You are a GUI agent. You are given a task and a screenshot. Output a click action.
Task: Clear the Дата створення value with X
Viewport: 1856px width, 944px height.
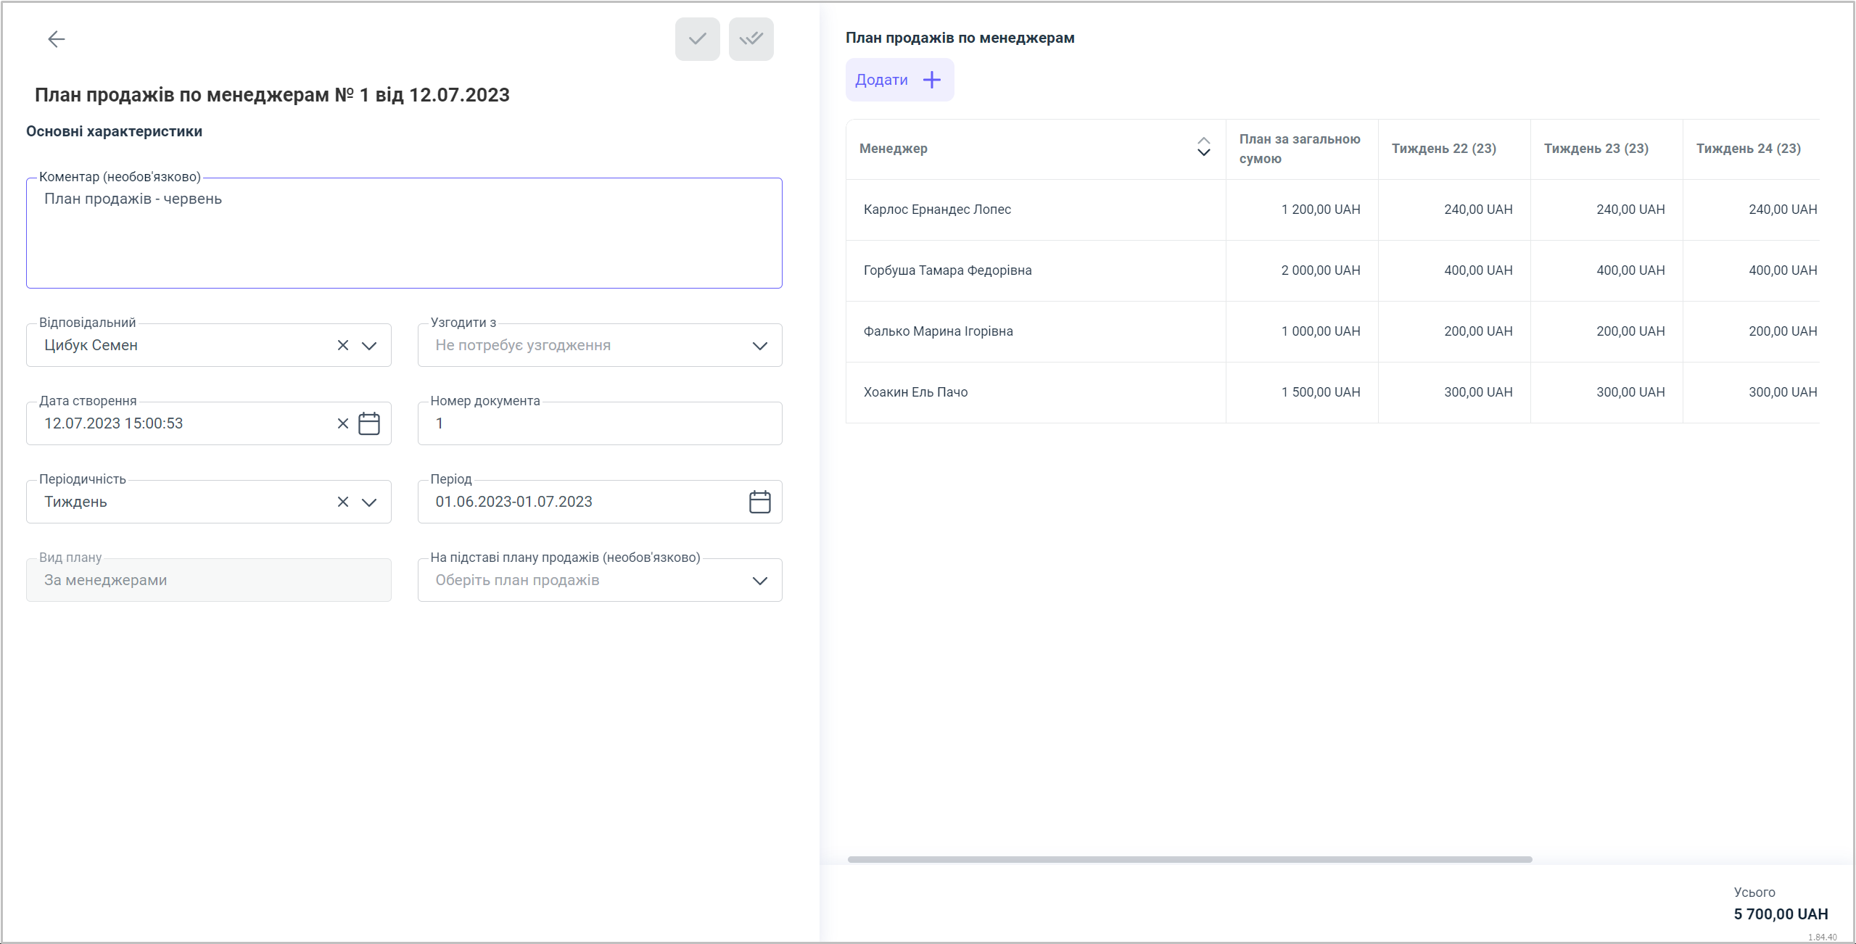(343, 423)
